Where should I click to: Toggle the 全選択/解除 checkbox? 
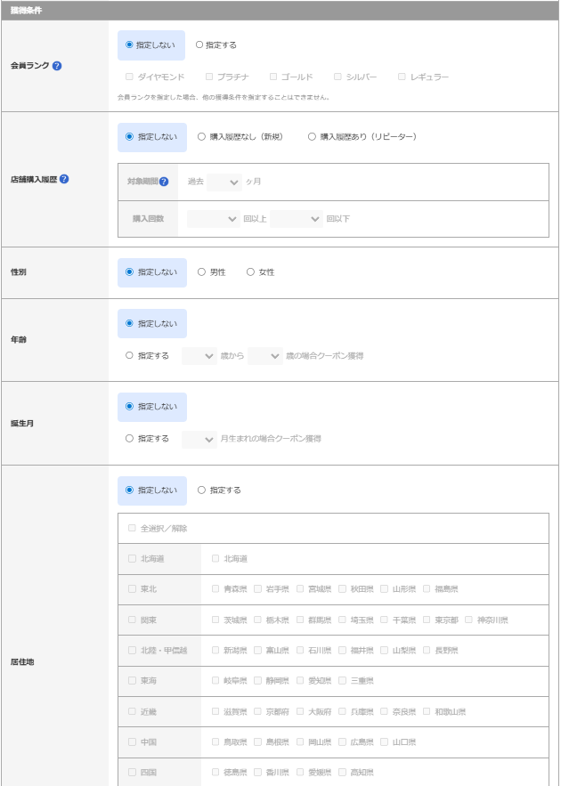point(132,528)
